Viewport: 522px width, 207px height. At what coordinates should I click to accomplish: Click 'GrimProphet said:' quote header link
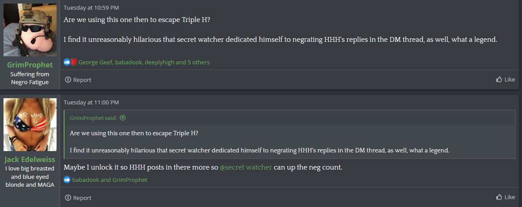94,118
